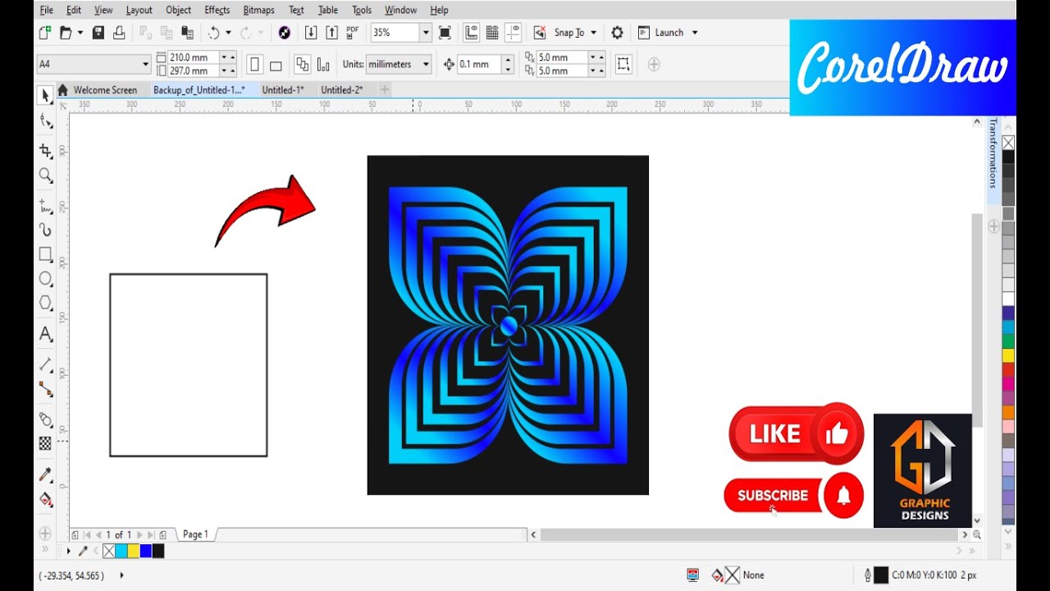Image resolution: width=1050 pixels, height=591 pixels.
Task: Switch to Welcome Screen tab
Action: [105, 90]
